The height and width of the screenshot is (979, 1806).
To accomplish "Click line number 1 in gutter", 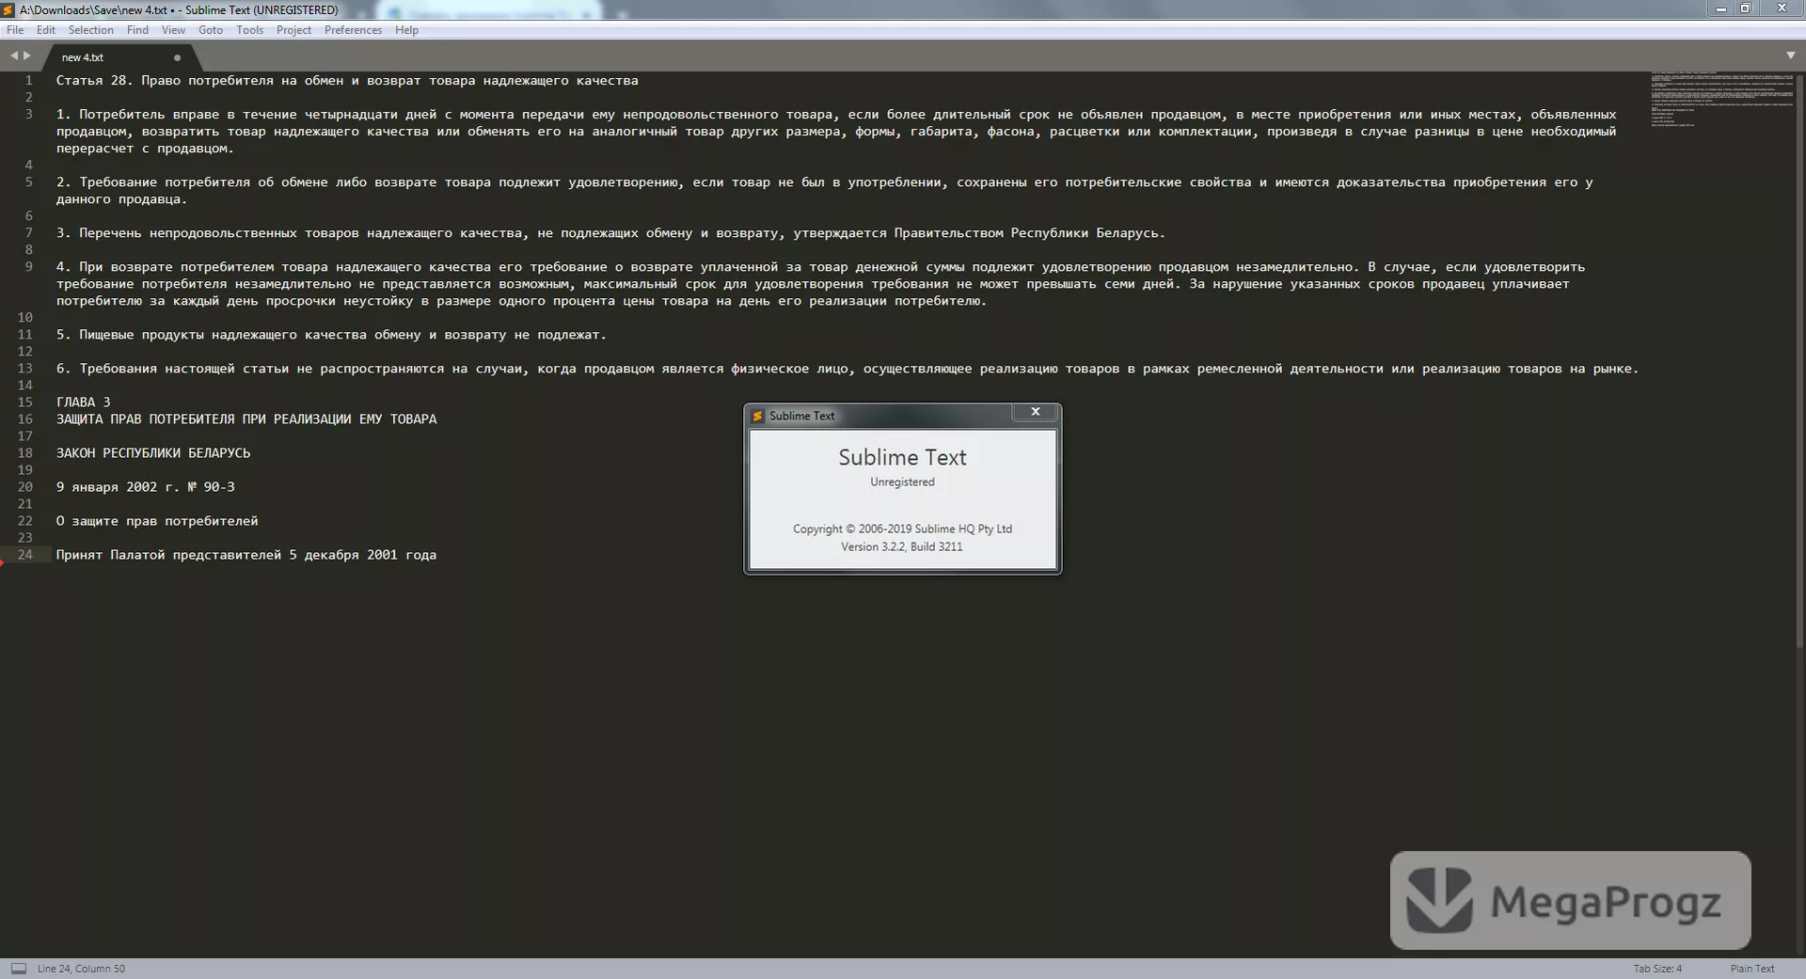I will [28, 80].
